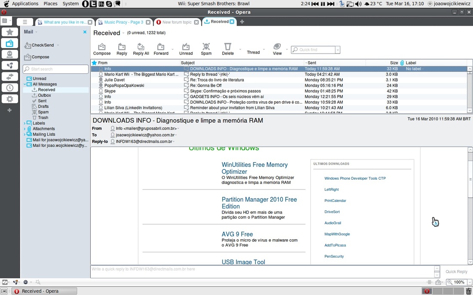Select the Sent folder
Viewport: 473px width, 295px height.
[x=42, y=101]
